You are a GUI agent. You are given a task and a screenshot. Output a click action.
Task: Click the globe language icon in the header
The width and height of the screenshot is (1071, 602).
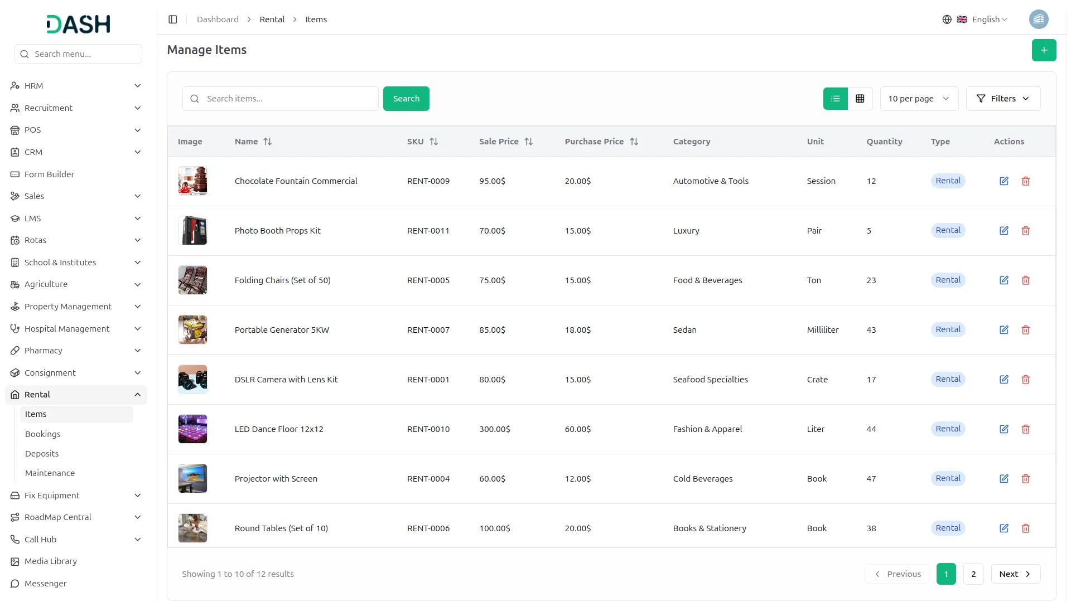947,19
